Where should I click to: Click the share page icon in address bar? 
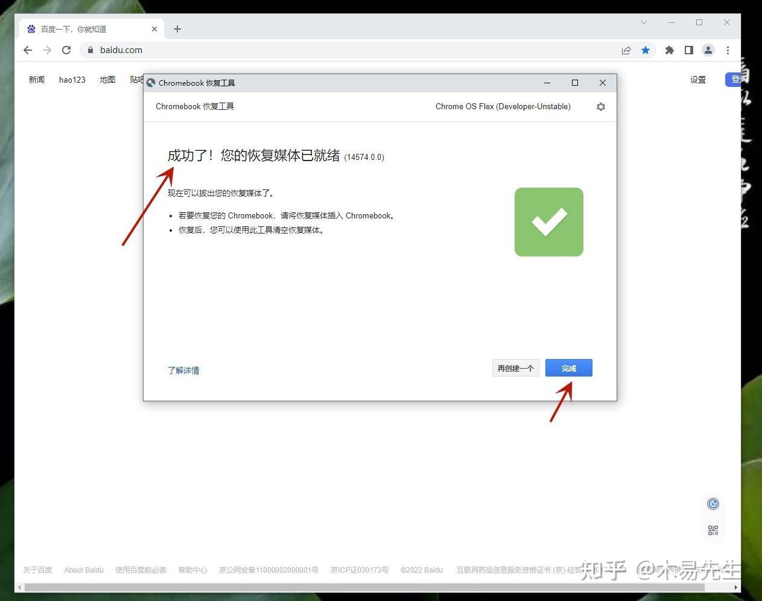click(626, 50)
